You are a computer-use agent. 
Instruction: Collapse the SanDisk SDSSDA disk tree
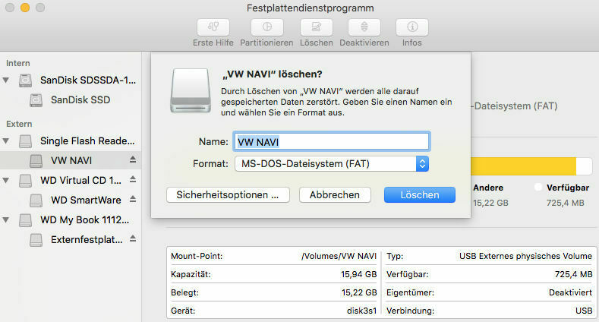(6, 80)
